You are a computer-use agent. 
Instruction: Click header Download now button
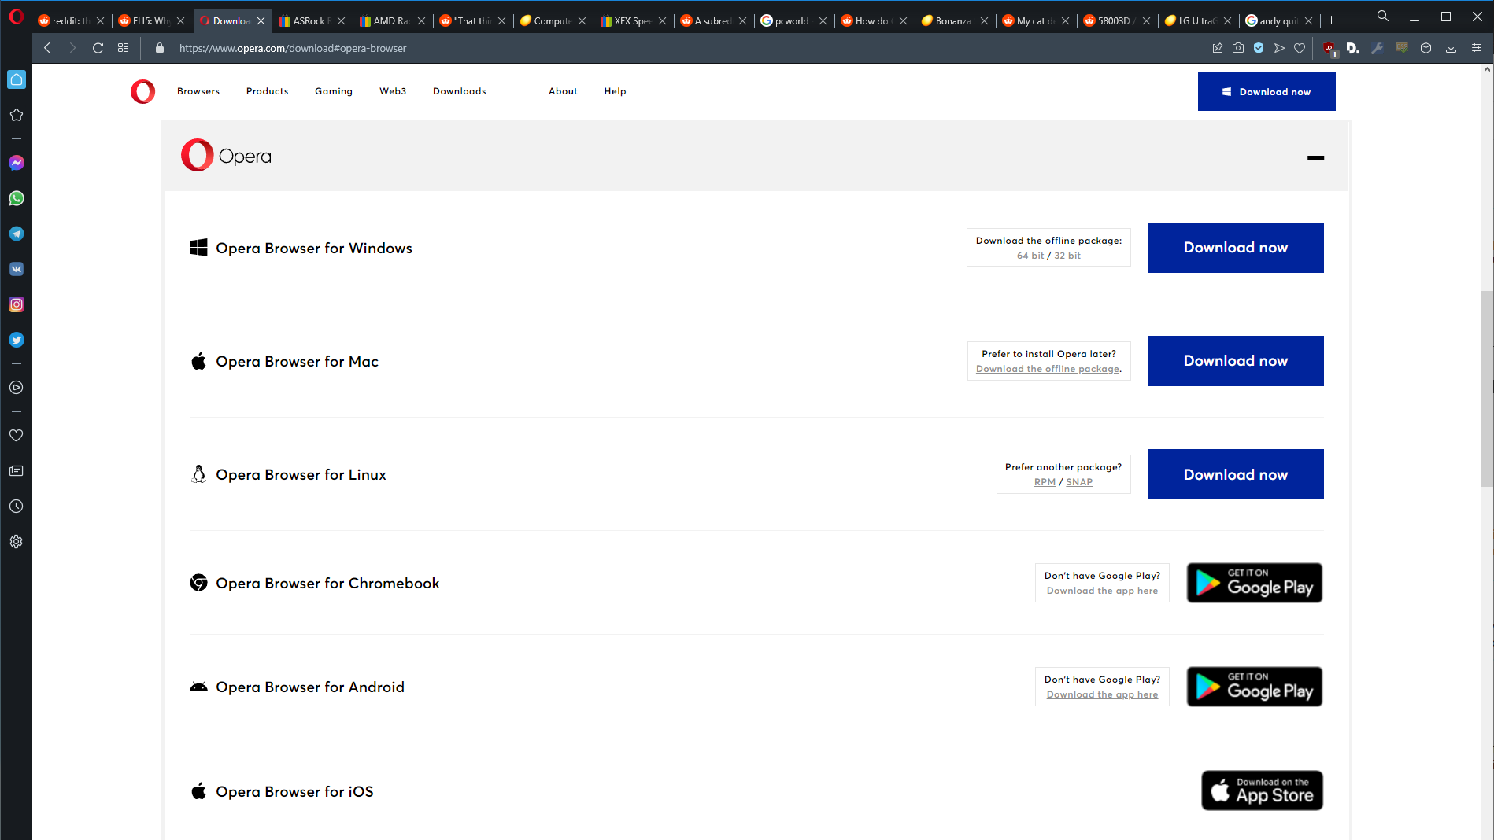pos(1267,91)
